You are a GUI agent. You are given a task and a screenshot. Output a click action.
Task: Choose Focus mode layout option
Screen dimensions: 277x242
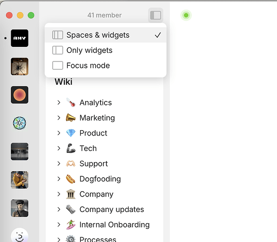click(105, 65)
